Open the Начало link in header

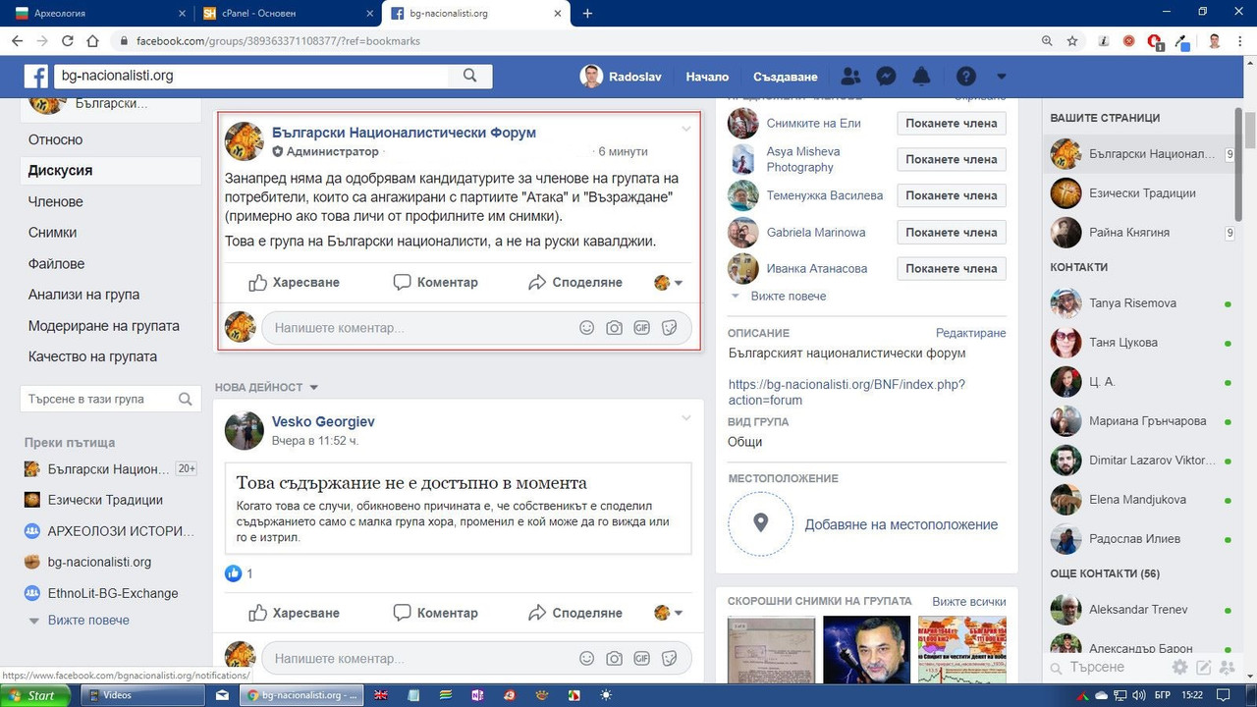point(707,77)
